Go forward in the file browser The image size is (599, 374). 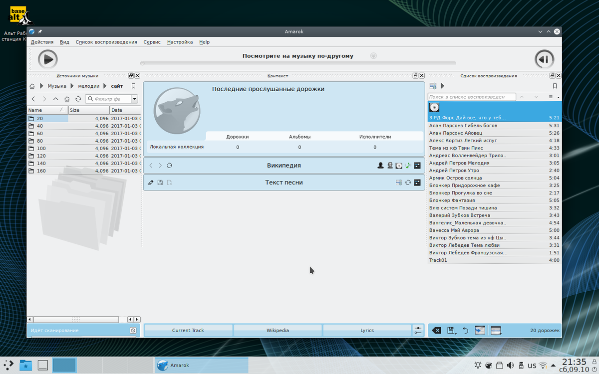coord(44,99)
